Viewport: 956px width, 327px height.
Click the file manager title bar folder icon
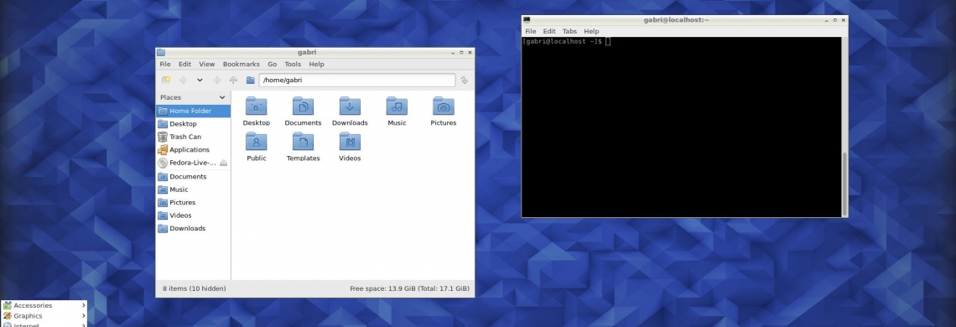(160, 53)
